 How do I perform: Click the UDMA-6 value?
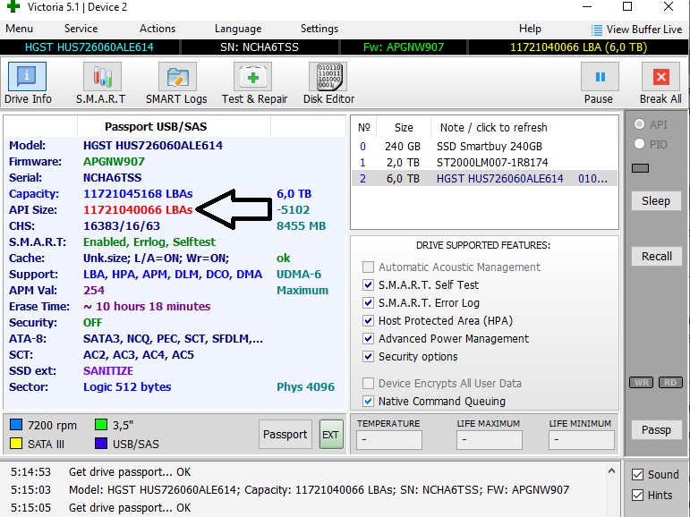click(x=299, y=274)
